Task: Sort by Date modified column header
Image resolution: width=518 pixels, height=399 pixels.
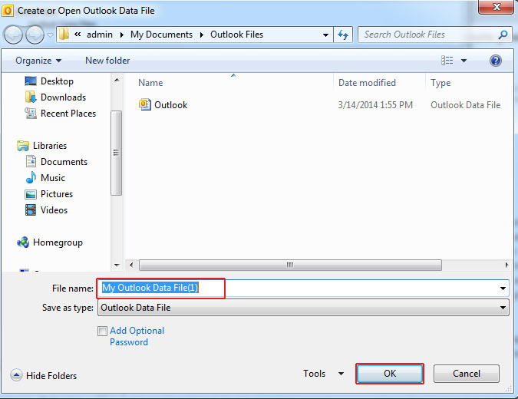Action: click(x=367, y=83)
